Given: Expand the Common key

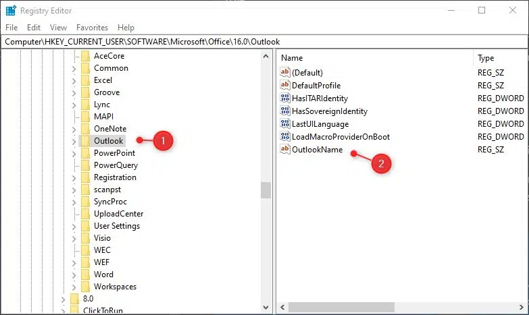Looking at the screenshot, I should [74, 69].
